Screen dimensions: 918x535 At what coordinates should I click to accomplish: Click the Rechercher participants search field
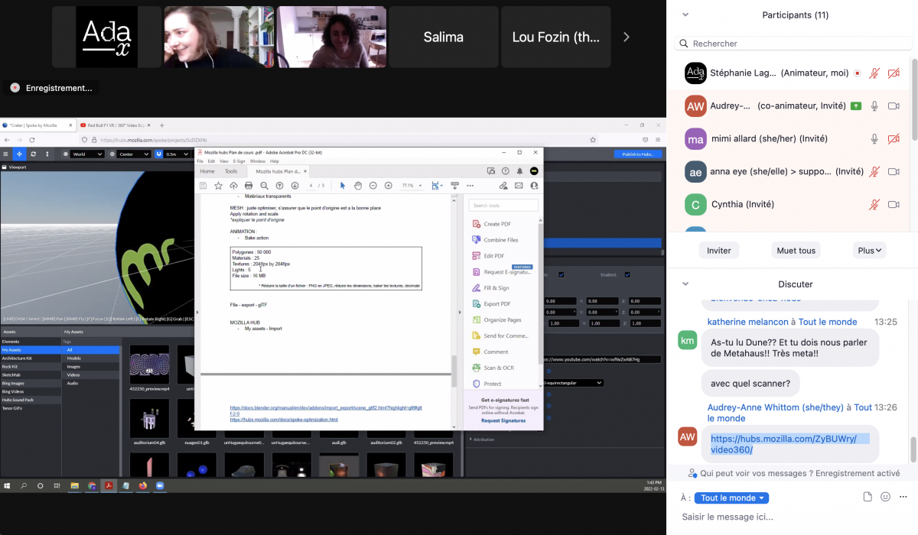792,44
